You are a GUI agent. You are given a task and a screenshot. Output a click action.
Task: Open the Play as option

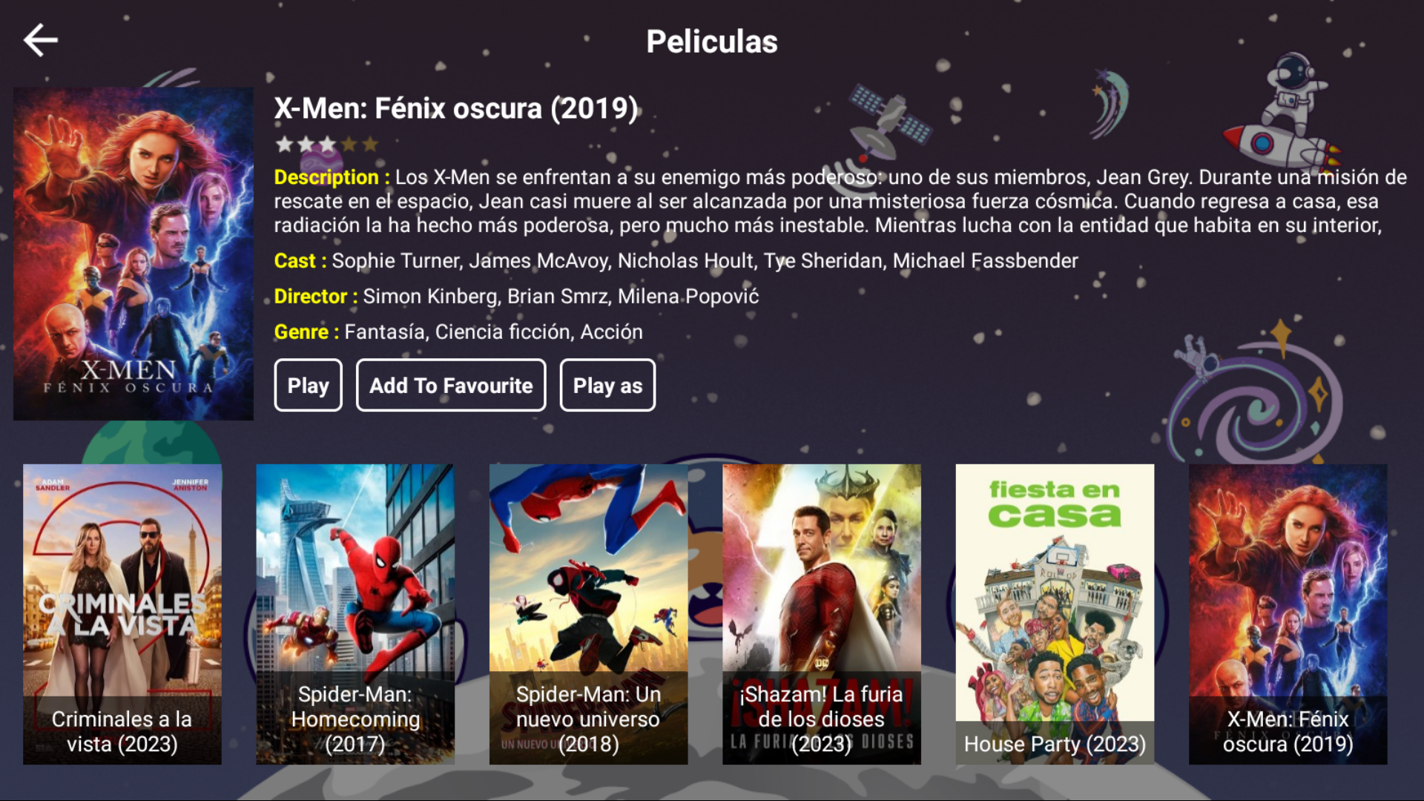pyautogui.click(x=607, y=385)
